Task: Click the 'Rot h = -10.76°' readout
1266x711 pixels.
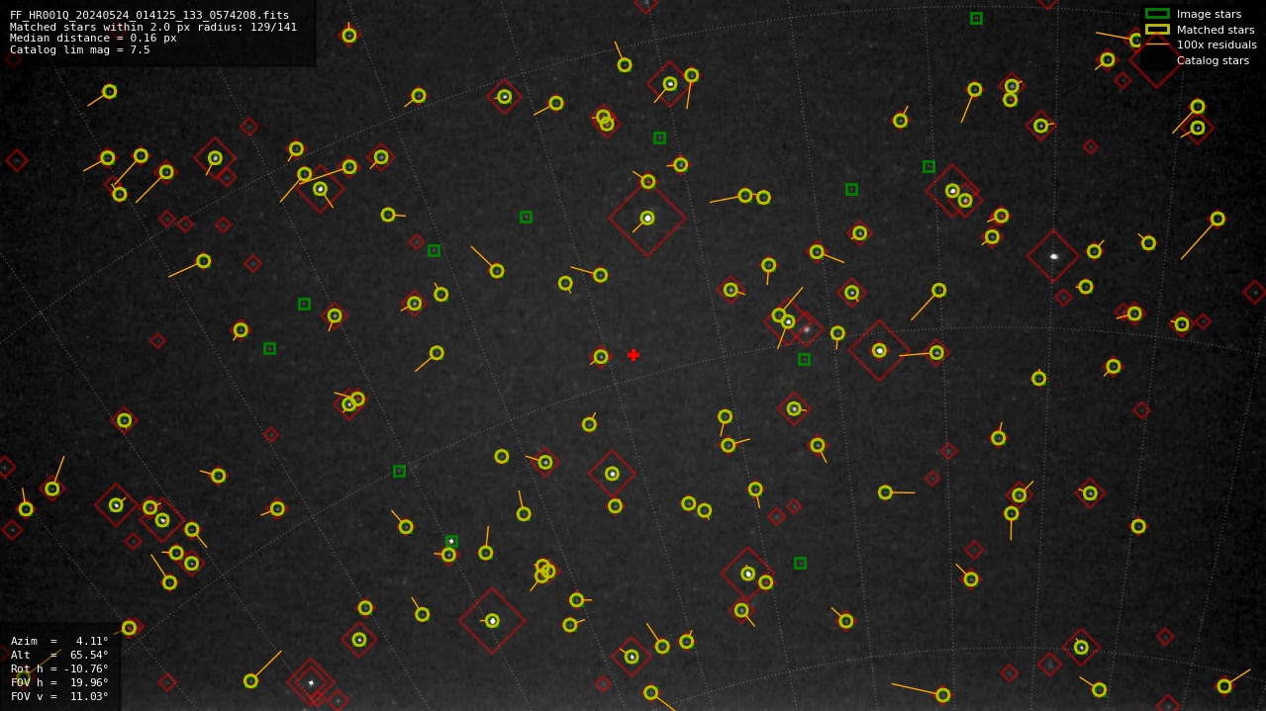Action: [59, 668]
